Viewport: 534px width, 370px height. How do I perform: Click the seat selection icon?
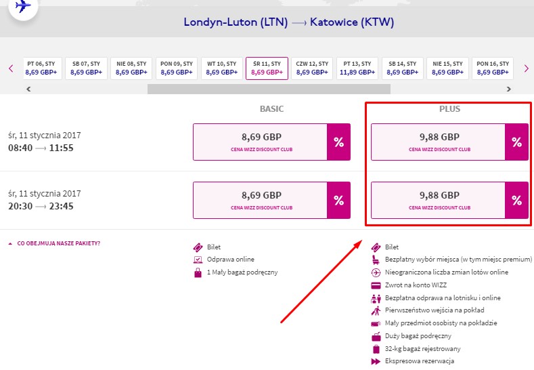point(376,260)
